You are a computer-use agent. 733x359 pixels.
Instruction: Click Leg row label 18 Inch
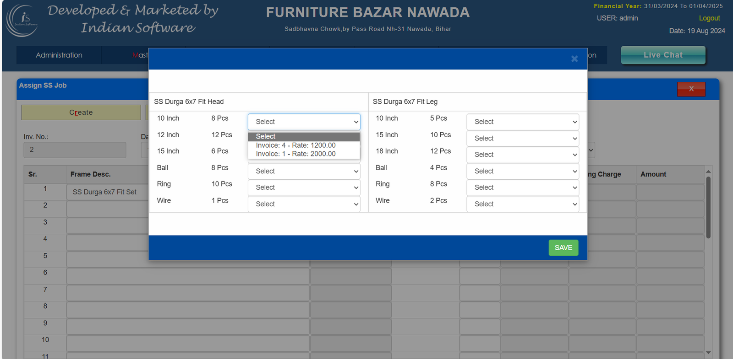click(x=387, y=151)
